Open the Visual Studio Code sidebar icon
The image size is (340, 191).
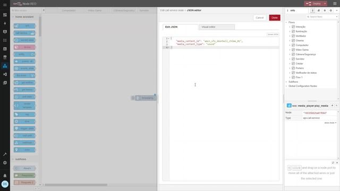click(x=5, y=74)
